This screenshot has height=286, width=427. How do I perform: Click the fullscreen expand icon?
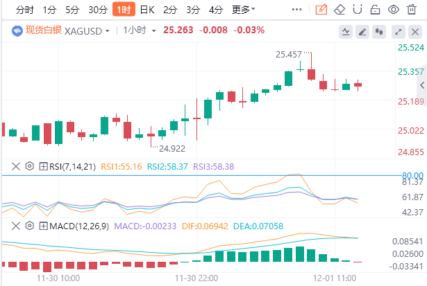[x=399, y=32]
